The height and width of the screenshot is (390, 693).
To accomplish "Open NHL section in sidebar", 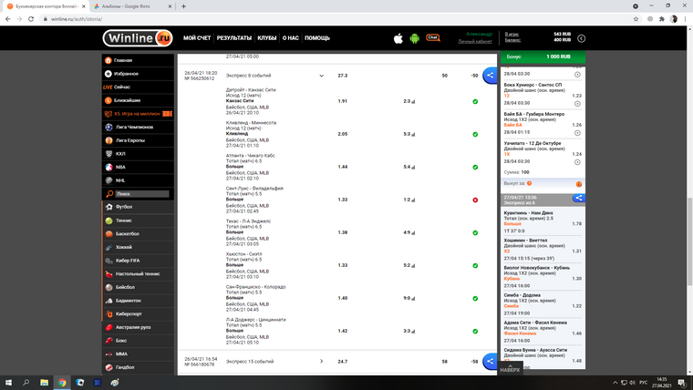I will 138,180.
